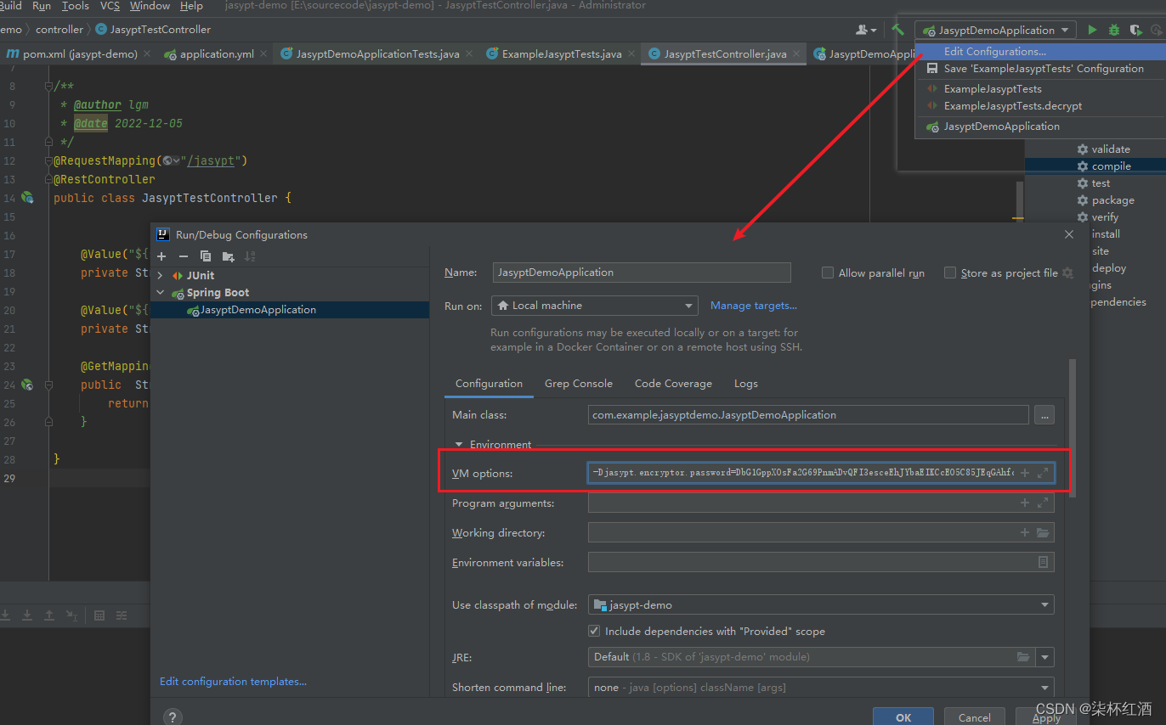The width and height of the screenshot is (1166, 725).
Task: Open ExampleJasyptTests.java editor tab
Action: pyautogui.click(x=561, y=53)
